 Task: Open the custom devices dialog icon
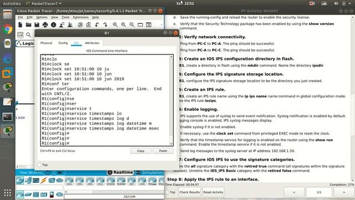click(x=149, y=24)
